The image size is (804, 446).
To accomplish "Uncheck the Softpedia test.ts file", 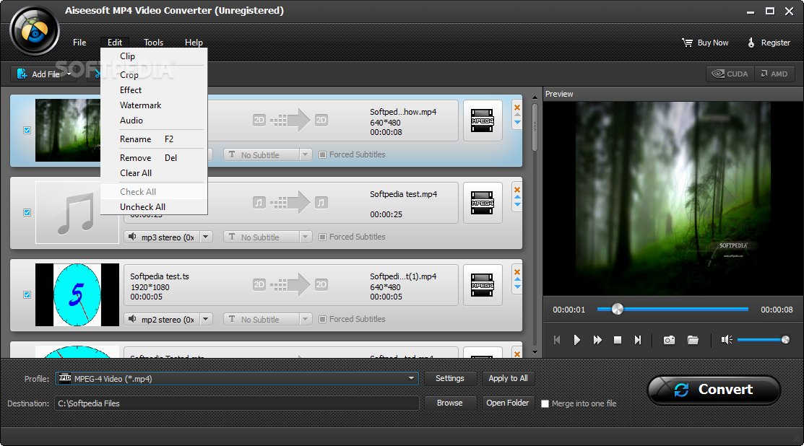I will tap(27, 295).
